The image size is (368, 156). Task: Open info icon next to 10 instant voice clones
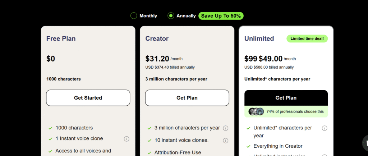tap(226, 141)
